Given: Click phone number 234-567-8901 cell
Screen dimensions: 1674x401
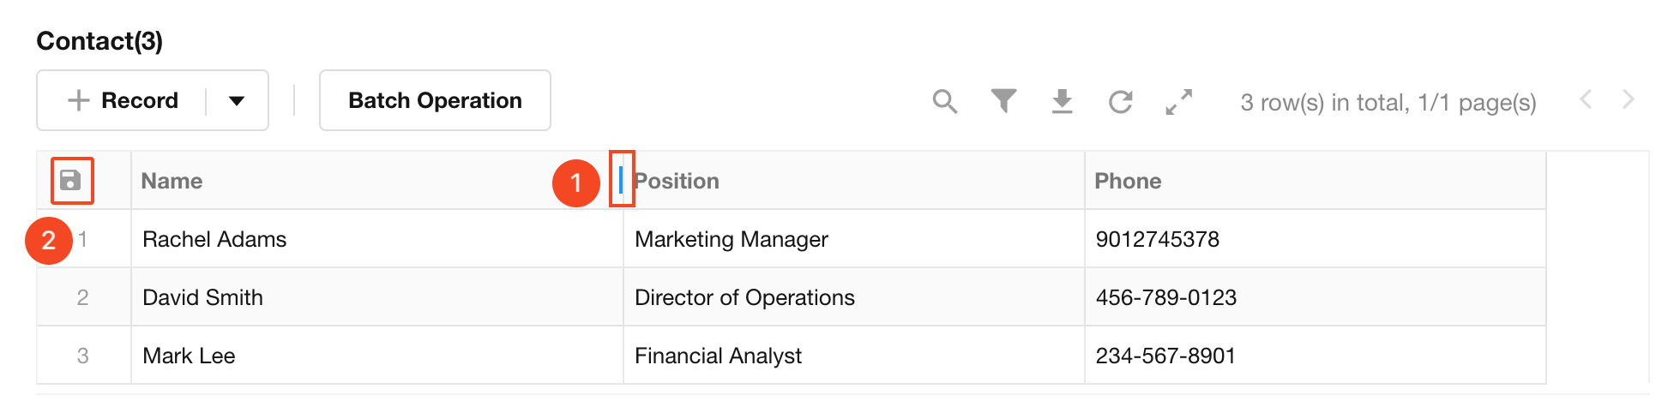Looking at the screenshot, I should pos(1165,356).
